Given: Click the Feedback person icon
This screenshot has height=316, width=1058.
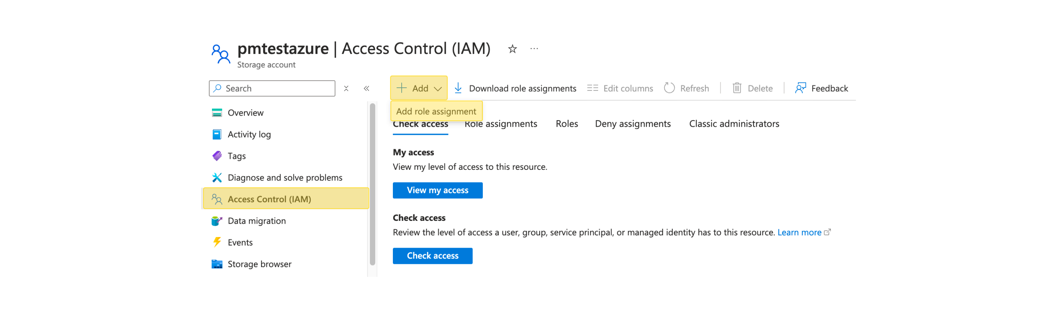Looking at the screenshot, I should click(801, 88).
